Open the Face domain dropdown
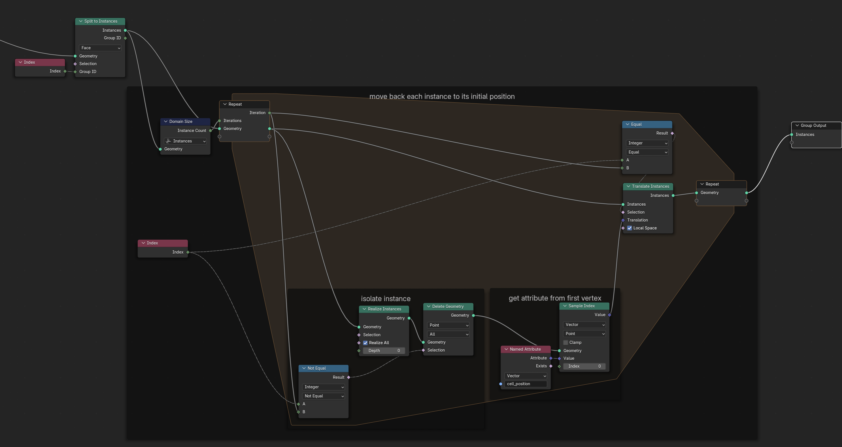Image resolution: width=842 pixels, height=447 pixels. pos(100,48)
